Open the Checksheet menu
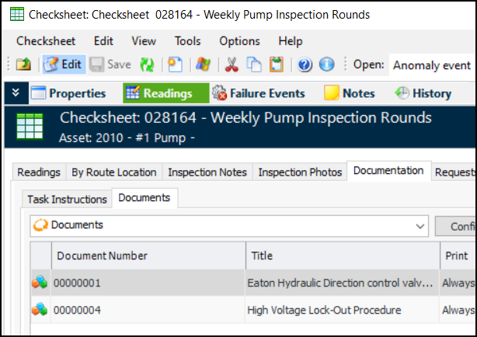This screenshot has width=477, height=337. point(46,41)
